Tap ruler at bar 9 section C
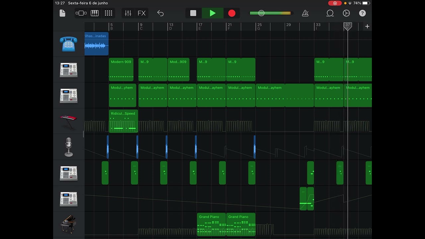 coord(141,27)
